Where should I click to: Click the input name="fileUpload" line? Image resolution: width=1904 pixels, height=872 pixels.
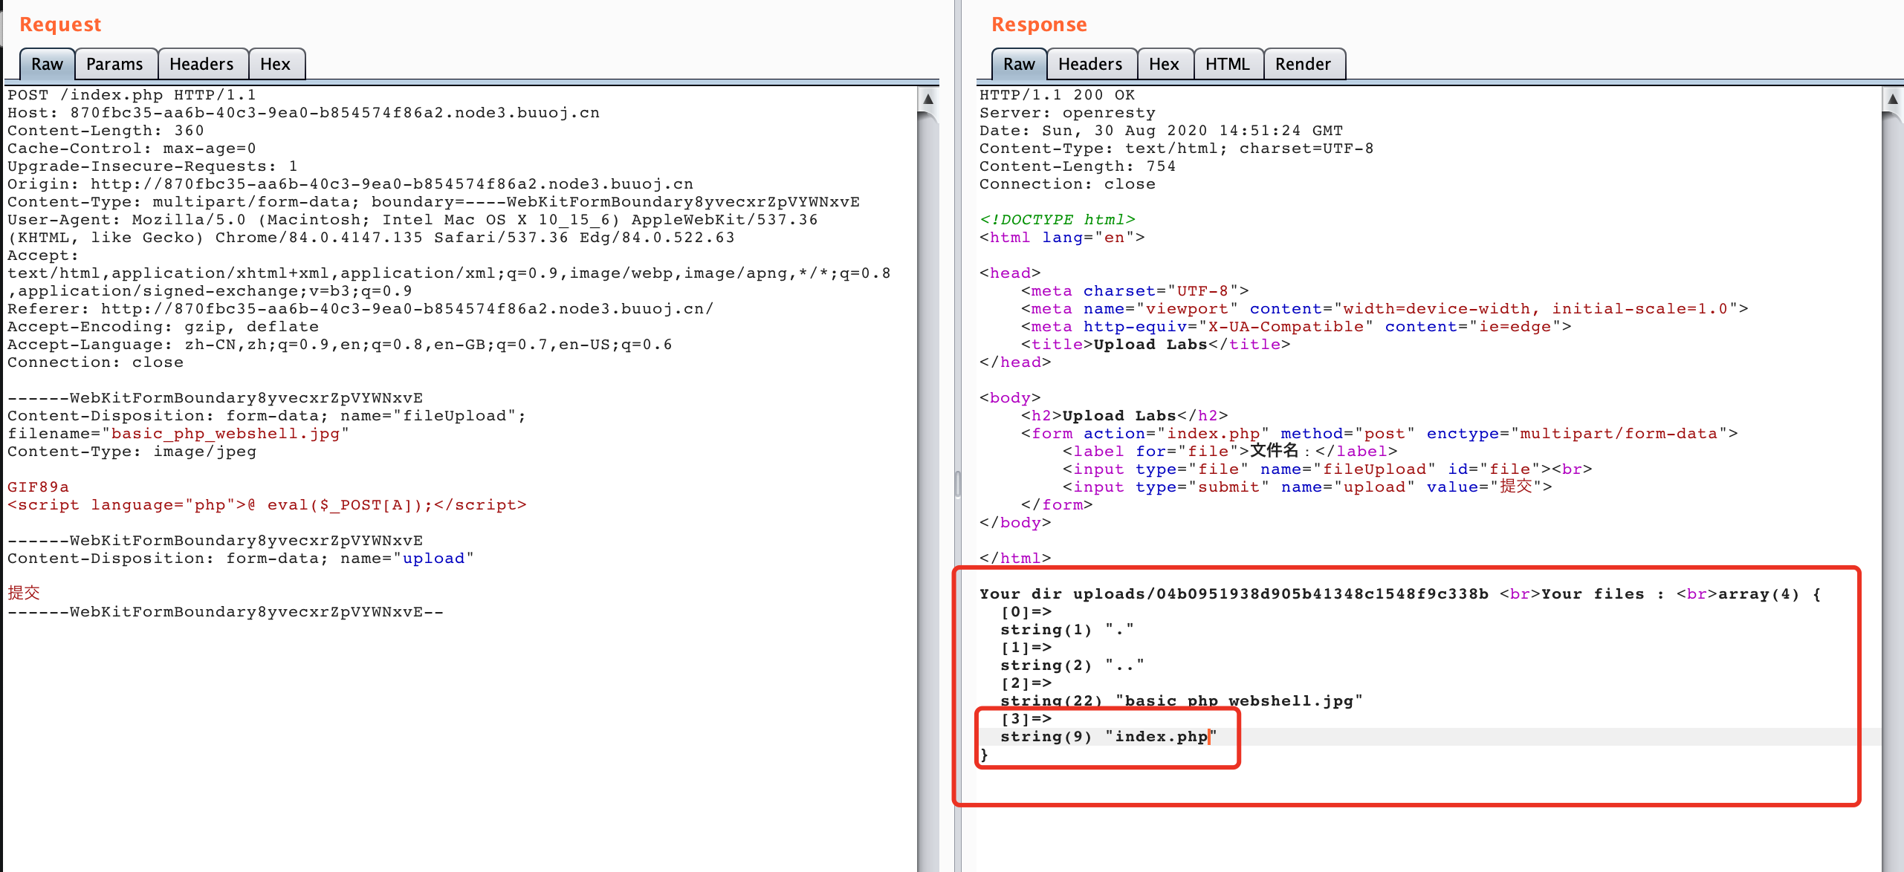pos(1327,469)
